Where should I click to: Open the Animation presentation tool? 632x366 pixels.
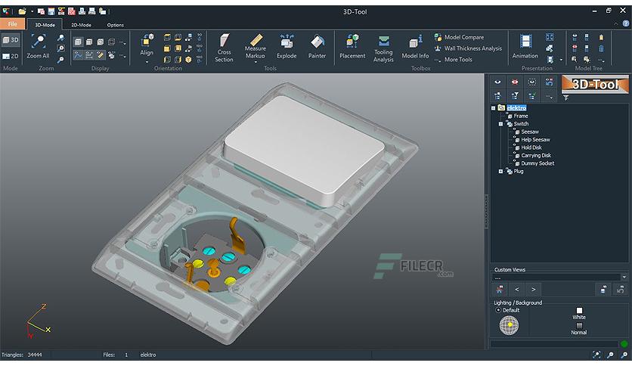[525, 47]
